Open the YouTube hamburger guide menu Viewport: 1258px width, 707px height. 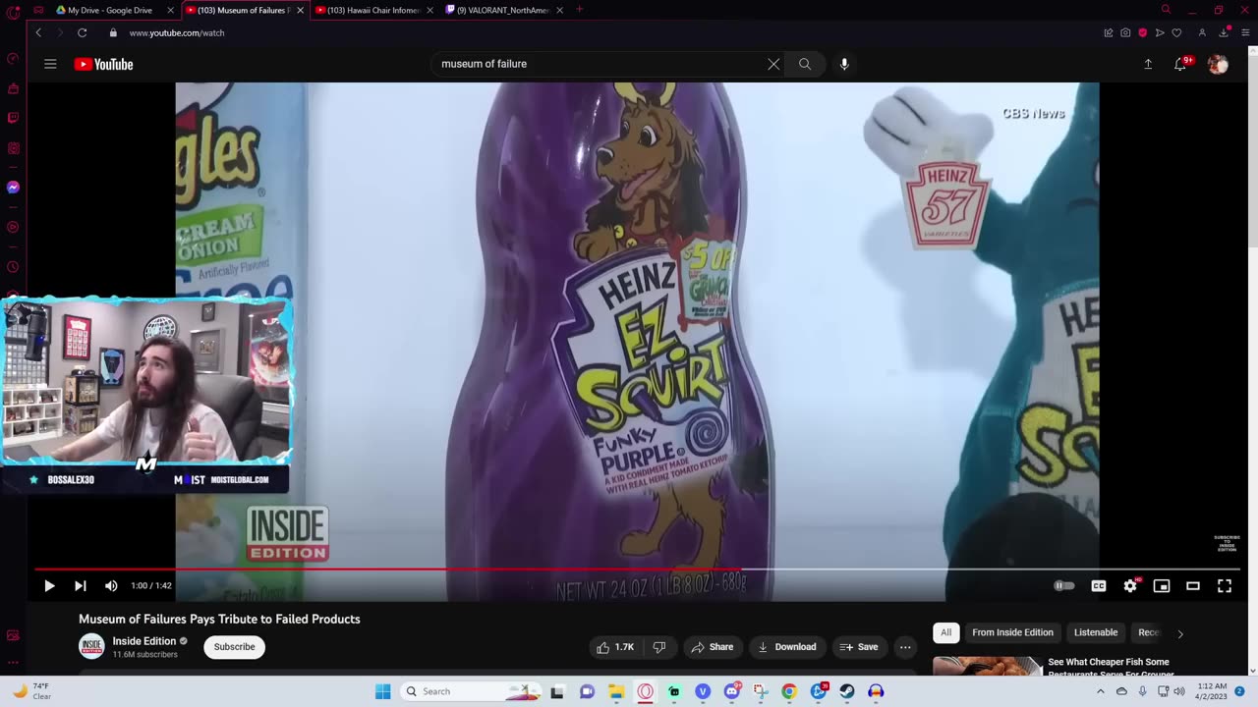pyautogui.click(x=50, y=64)
